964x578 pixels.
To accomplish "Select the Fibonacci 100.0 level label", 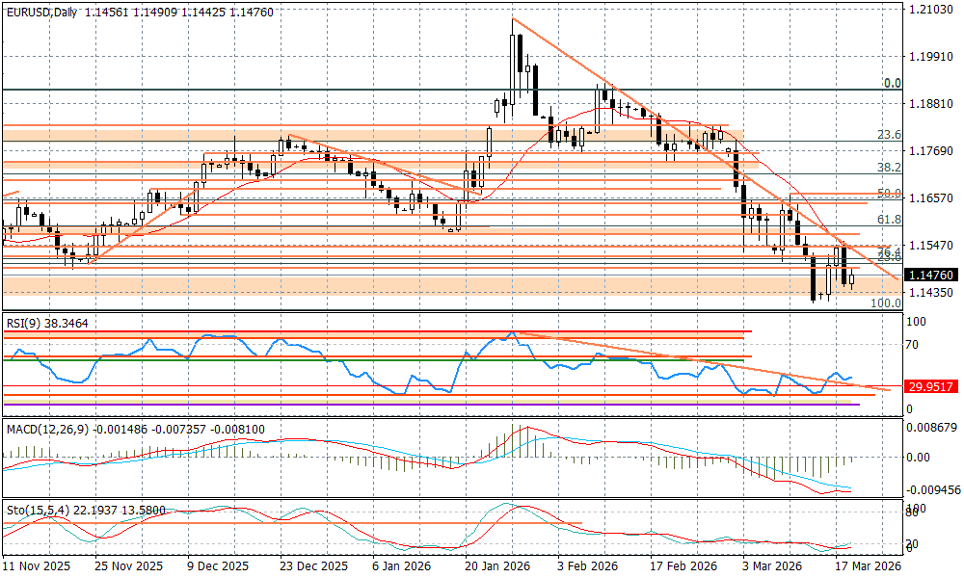I will [885, 302].
